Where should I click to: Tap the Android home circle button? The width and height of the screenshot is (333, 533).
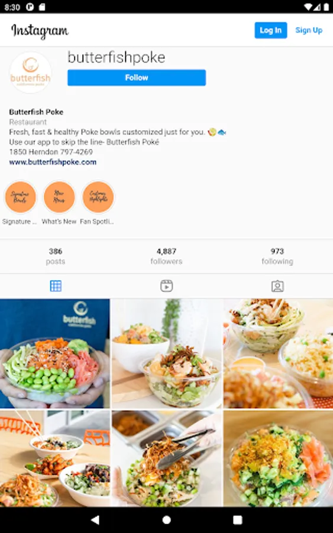(x=166, y=520)
